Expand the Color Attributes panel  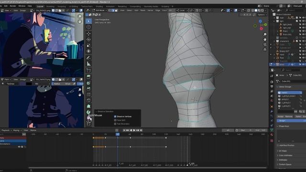point(285,155)
